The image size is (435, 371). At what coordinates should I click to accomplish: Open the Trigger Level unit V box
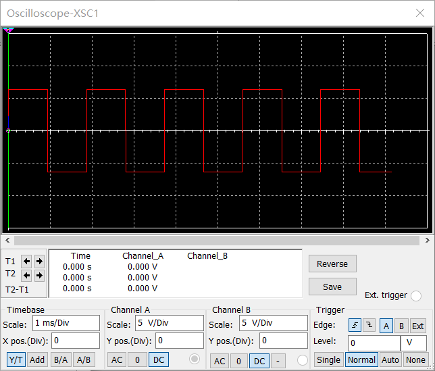pyautogui.click(x=413, y=343)
